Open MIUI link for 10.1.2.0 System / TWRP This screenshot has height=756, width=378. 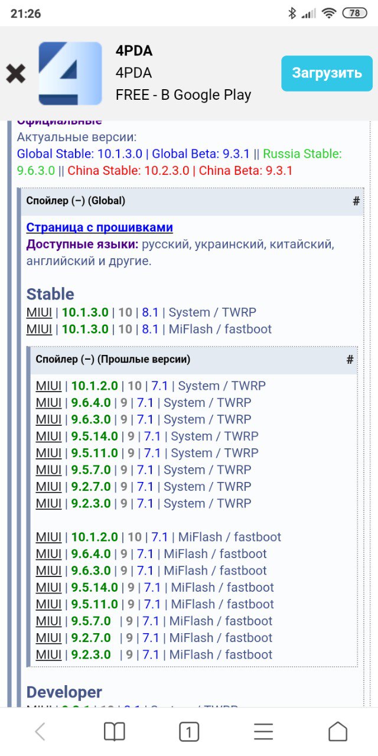(x=48, y=386)
